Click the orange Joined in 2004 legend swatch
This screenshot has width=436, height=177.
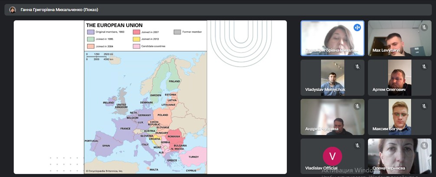(x=91, y=46)
